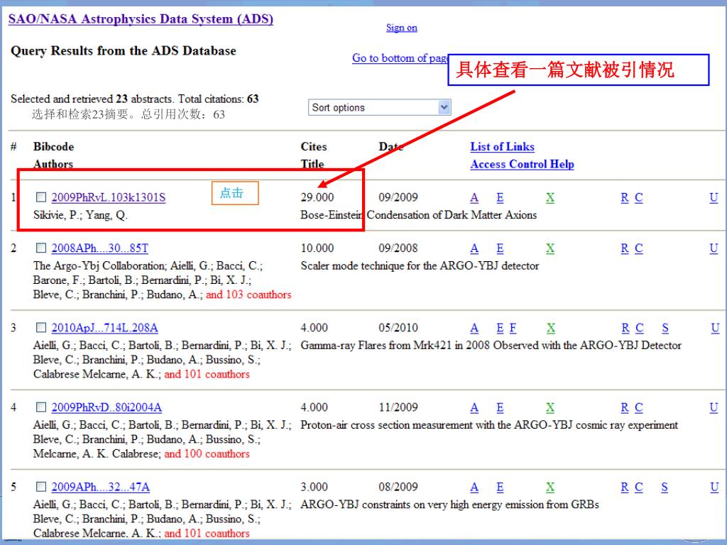
Task: Click the A link for ARGO-YBJ GRBs constraints paper
Action: pos(474,488)
